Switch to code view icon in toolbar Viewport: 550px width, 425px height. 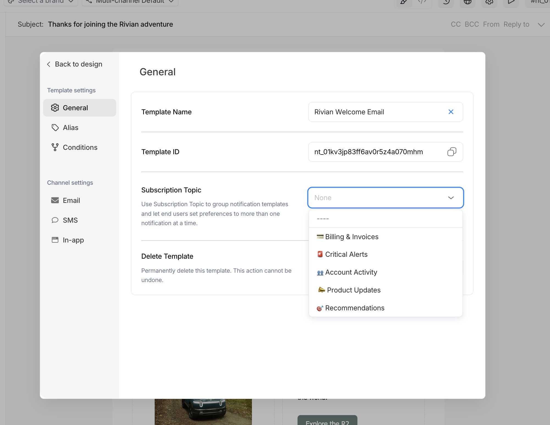click(x=422, y=2)
